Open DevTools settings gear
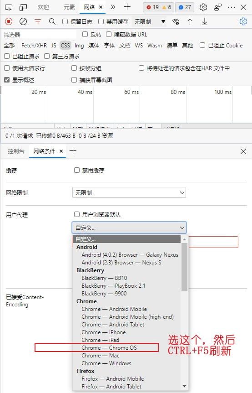Viewport: 252px width, 393px height. tap(203, 7)
